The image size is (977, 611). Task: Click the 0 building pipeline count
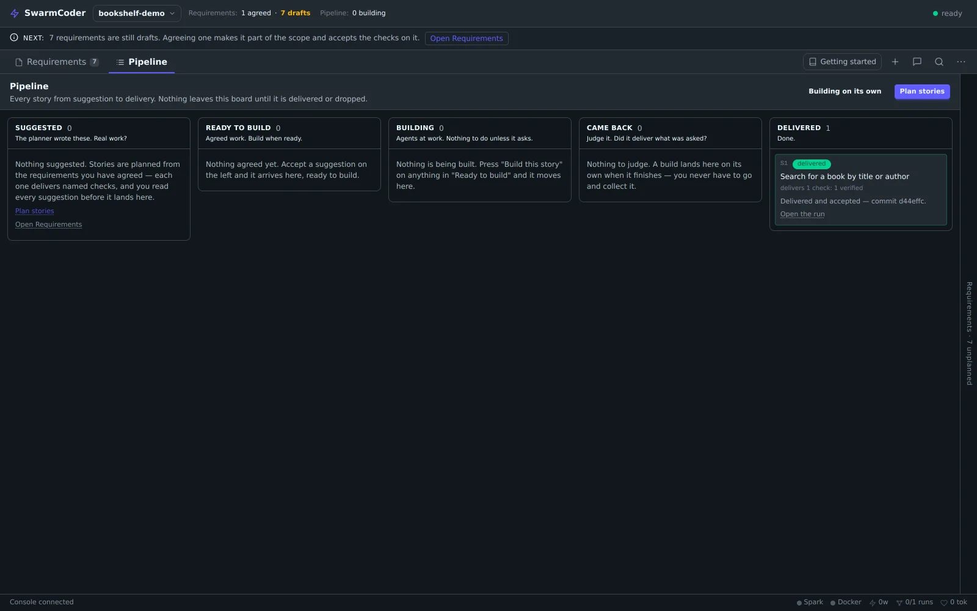369,13
